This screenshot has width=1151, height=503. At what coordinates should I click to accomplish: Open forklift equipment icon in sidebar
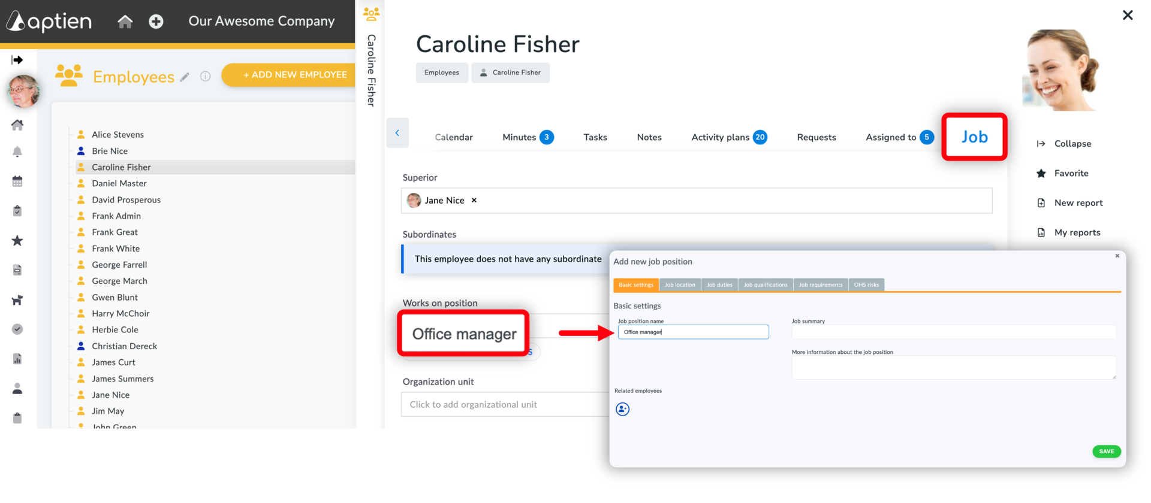click(17, 299)
